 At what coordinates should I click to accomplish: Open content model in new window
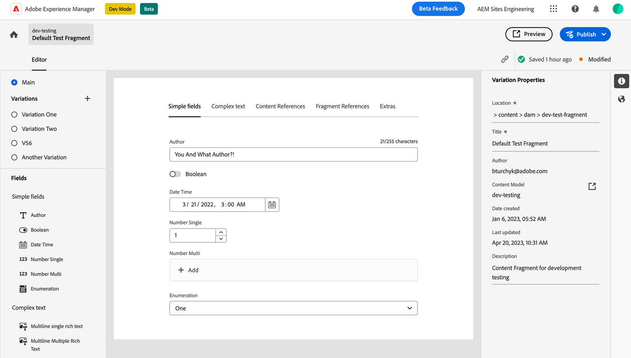click(x=592, y=186)
